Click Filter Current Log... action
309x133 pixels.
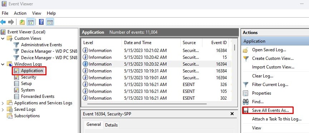point(270,85)
